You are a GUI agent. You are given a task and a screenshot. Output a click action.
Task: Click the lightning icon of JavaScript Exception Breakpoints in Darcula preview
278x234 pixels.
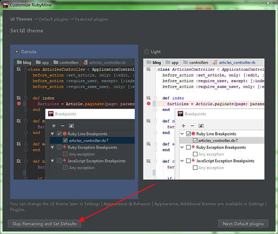pos(65,160)
